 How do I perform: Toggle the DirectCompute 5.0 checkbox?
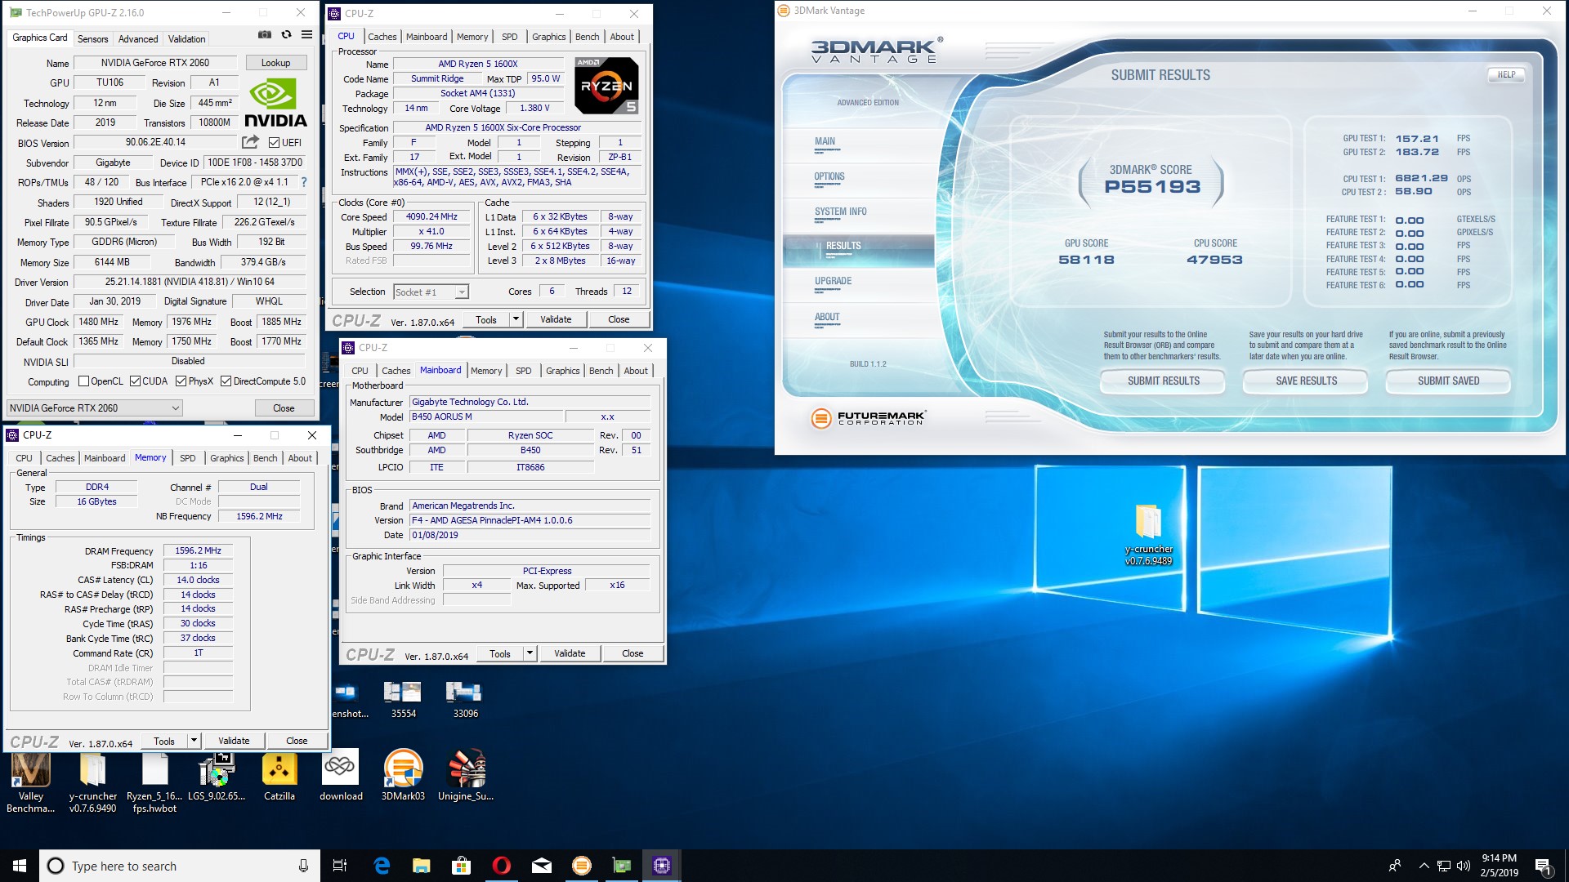click(x=226, y=381)
